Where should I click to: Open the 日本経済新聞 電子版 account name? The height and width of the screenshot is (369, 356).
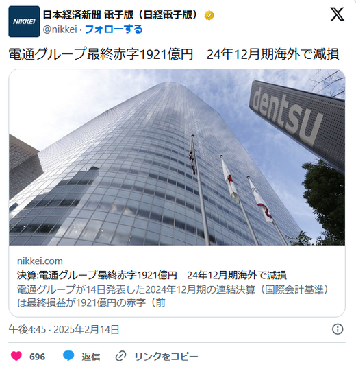point(121,15)
